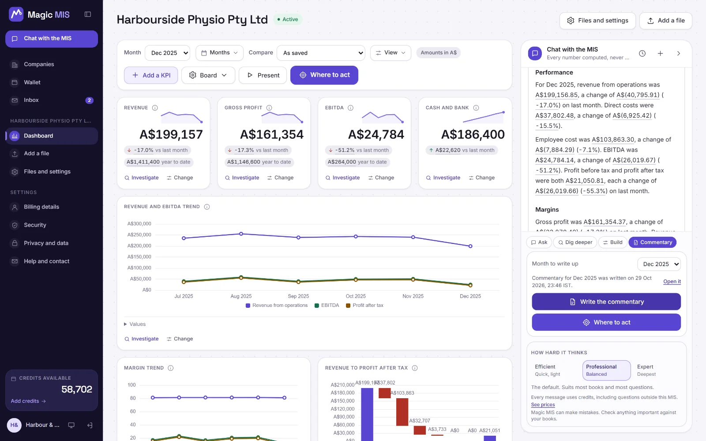The image size is (706, 441).
Task: Open Companies in the sidebar
Action: (52, 64)
